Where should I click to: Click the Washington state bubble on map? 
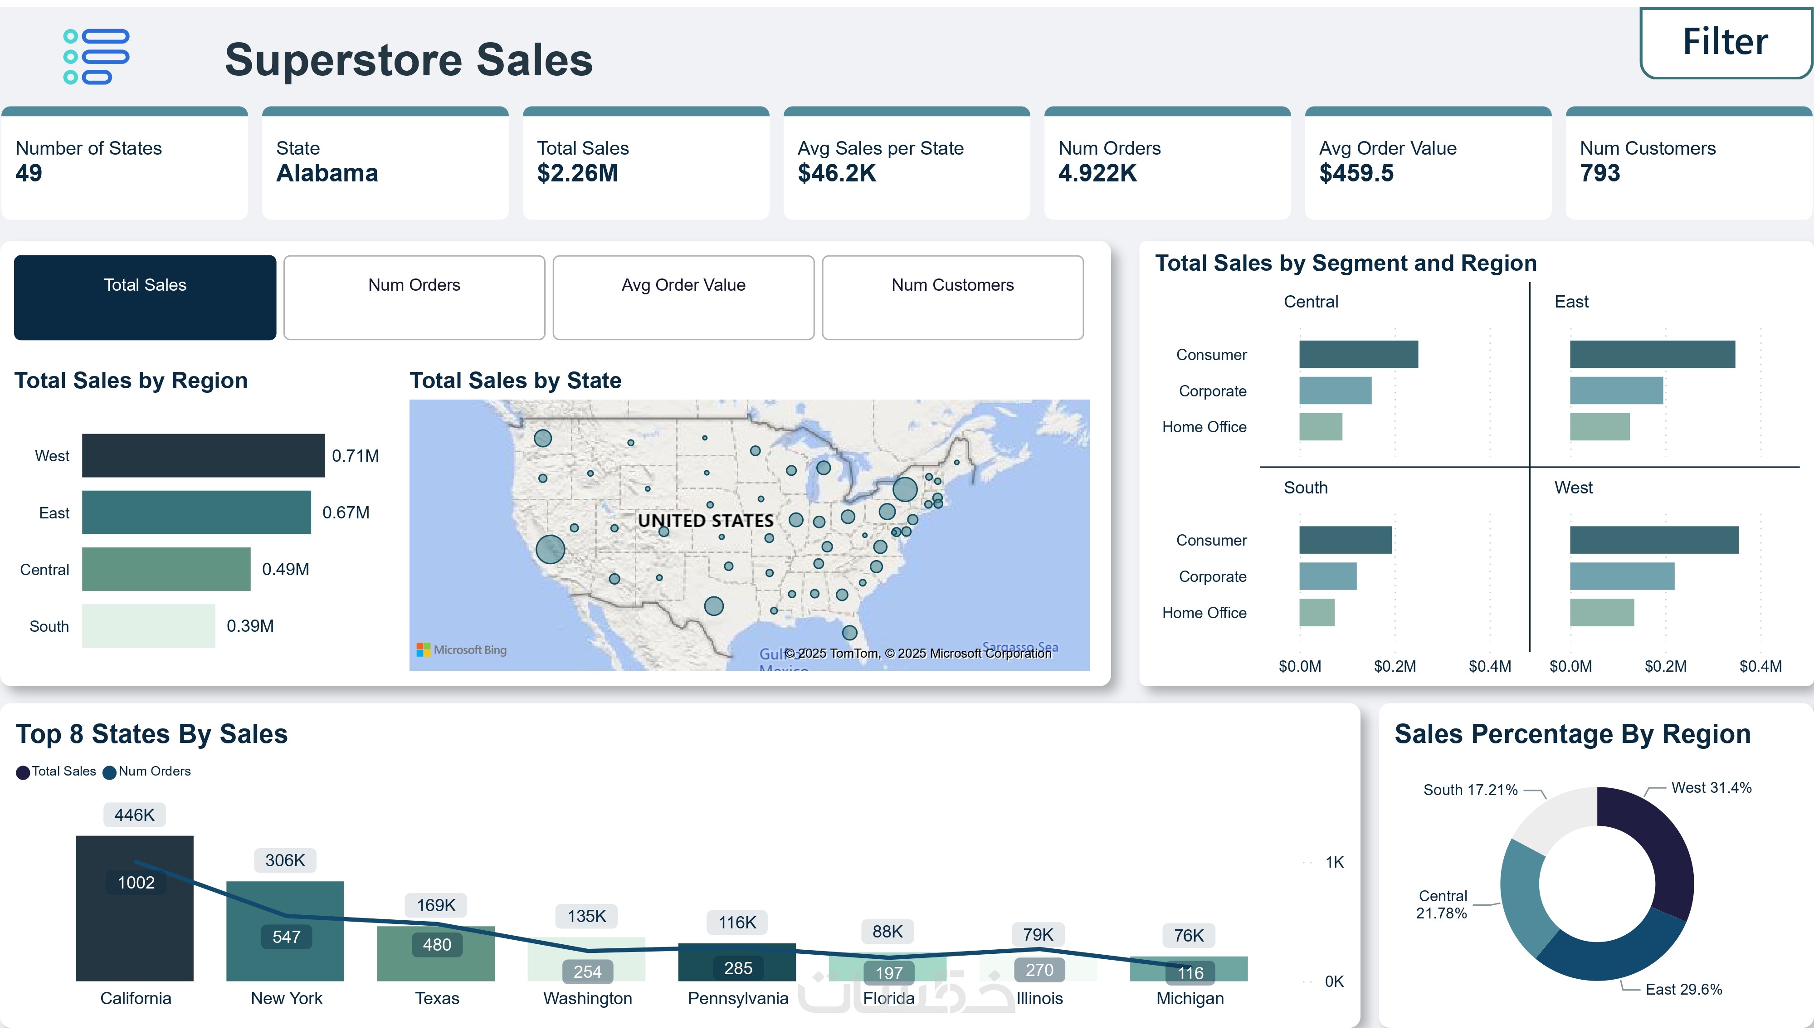coord(543,438)
